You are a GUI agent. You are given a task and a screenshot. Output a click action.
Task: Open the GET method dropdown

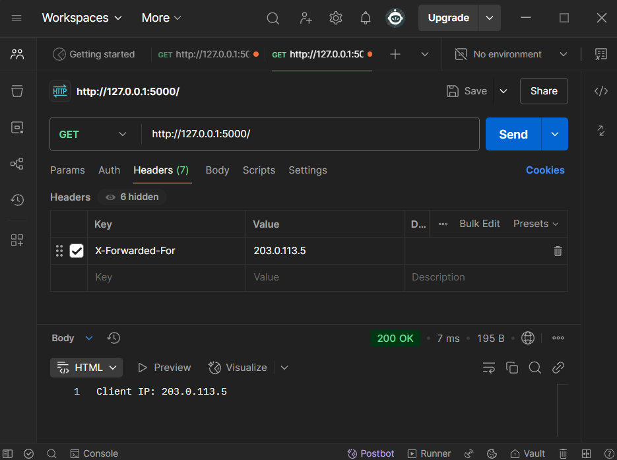[x=93, y=134]
